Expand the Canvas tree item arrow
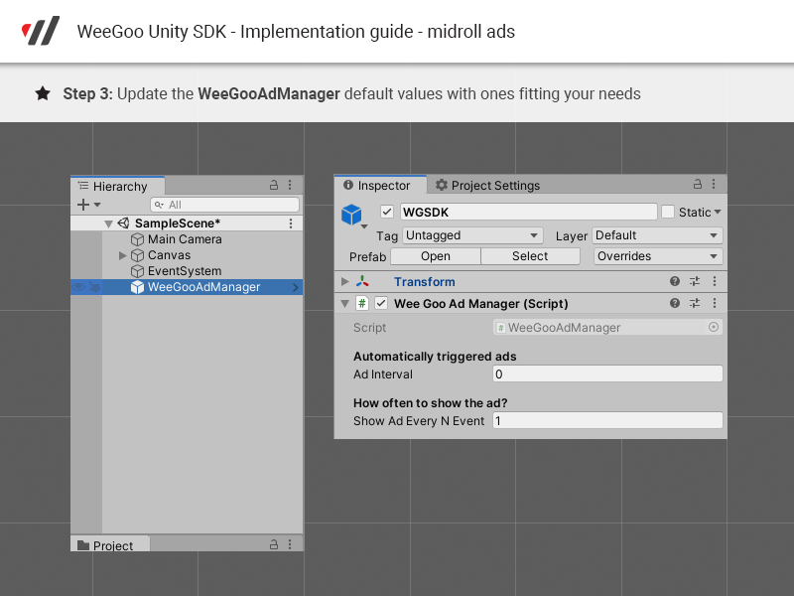The height and width of the screenshot is (596, 794). (122, 255)
